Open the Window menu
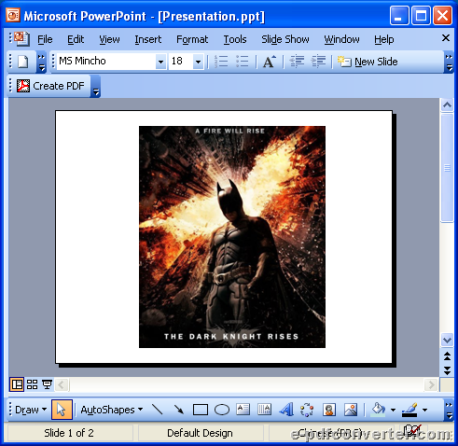 341,39
